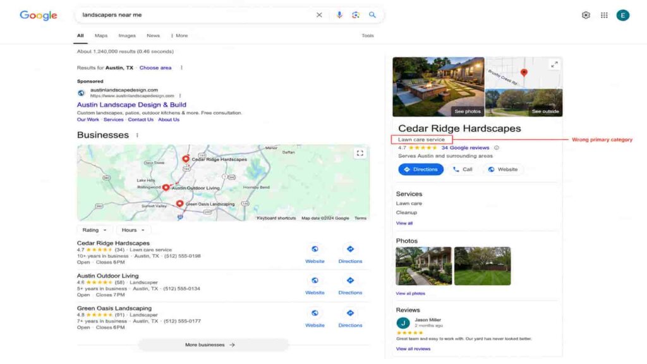Click View all reviews link
Viewport: 647px width, 364px height.
tap(413, 349)
